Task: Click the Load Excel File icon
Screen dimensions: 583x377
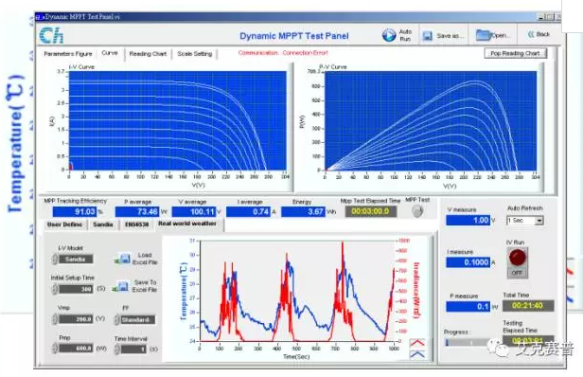Action: (x=123, y=259)
